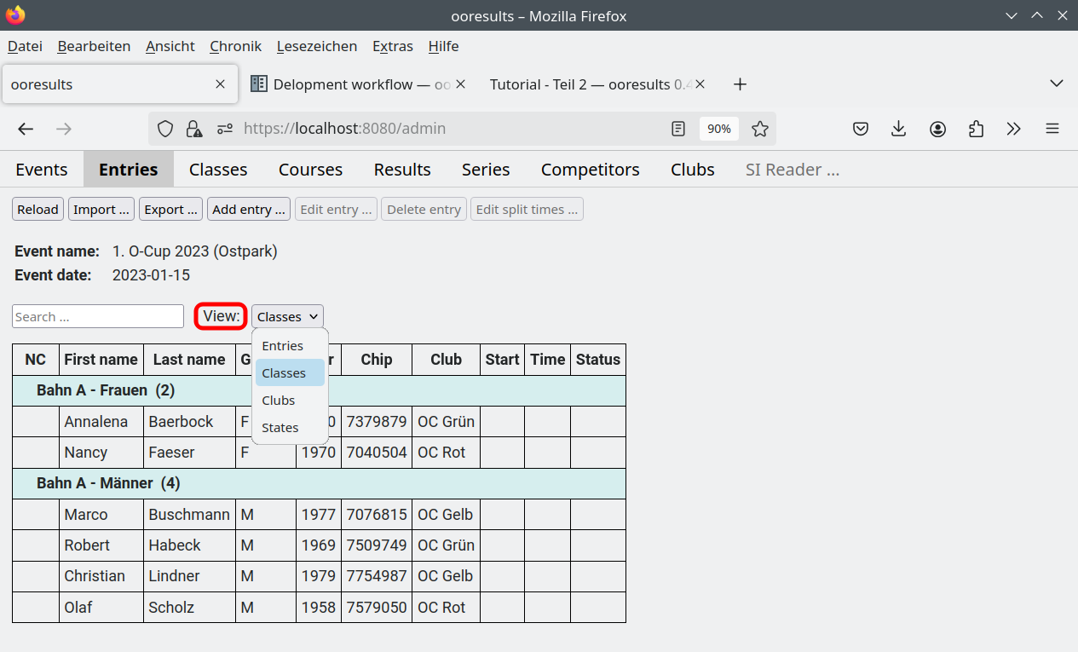Open the Datei menu
1078x652 pixels.
[25, 46]
